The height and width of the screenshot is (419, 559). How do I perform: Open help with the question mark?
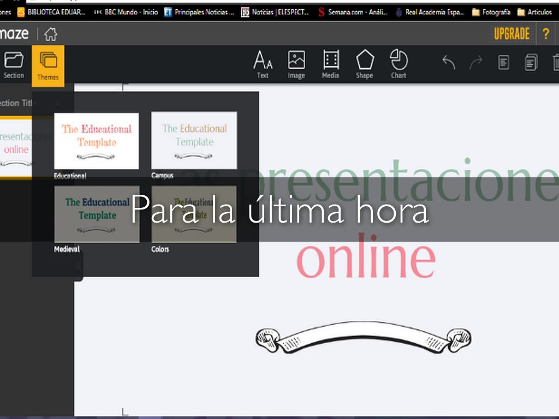click(545, 34)
